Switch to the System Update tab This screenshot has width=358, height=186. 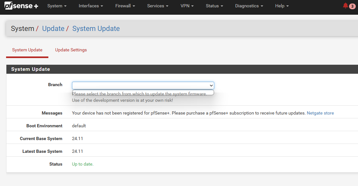click(x=27, y=50)
